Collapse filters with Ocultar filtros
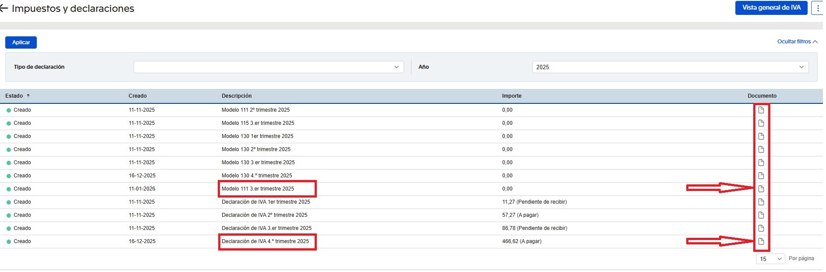The height and width of the screenshot is (272, 826). point(797,42)
